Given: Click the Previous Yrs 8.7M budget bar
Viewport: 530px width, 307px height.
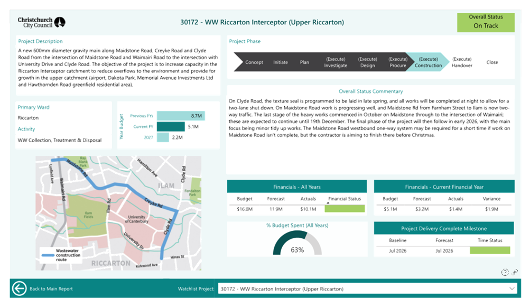Looking at the screenshot, I should (181, 115).
